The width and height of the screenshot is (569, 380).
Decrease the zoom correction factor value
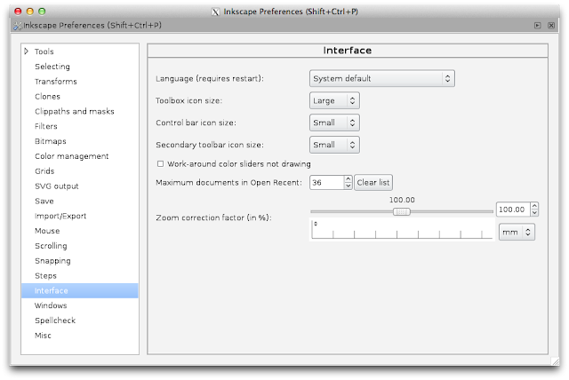534,213
